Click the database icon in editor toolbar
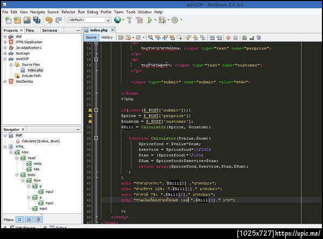The image size is (323, 239). [x=259, y=38]
